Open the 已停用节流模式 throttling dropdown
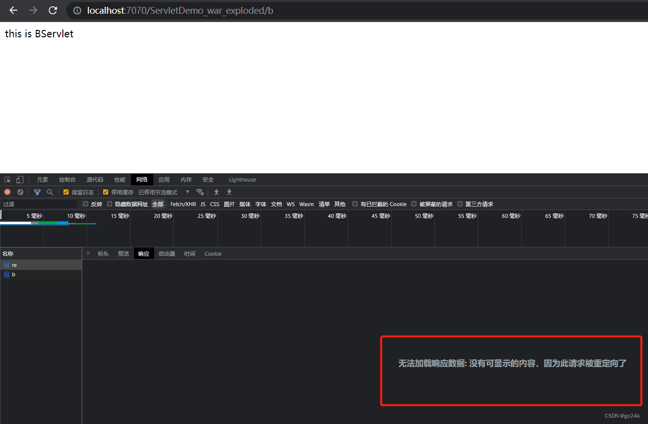The width and height of the screenshot is (648, 424). [164, 192]
